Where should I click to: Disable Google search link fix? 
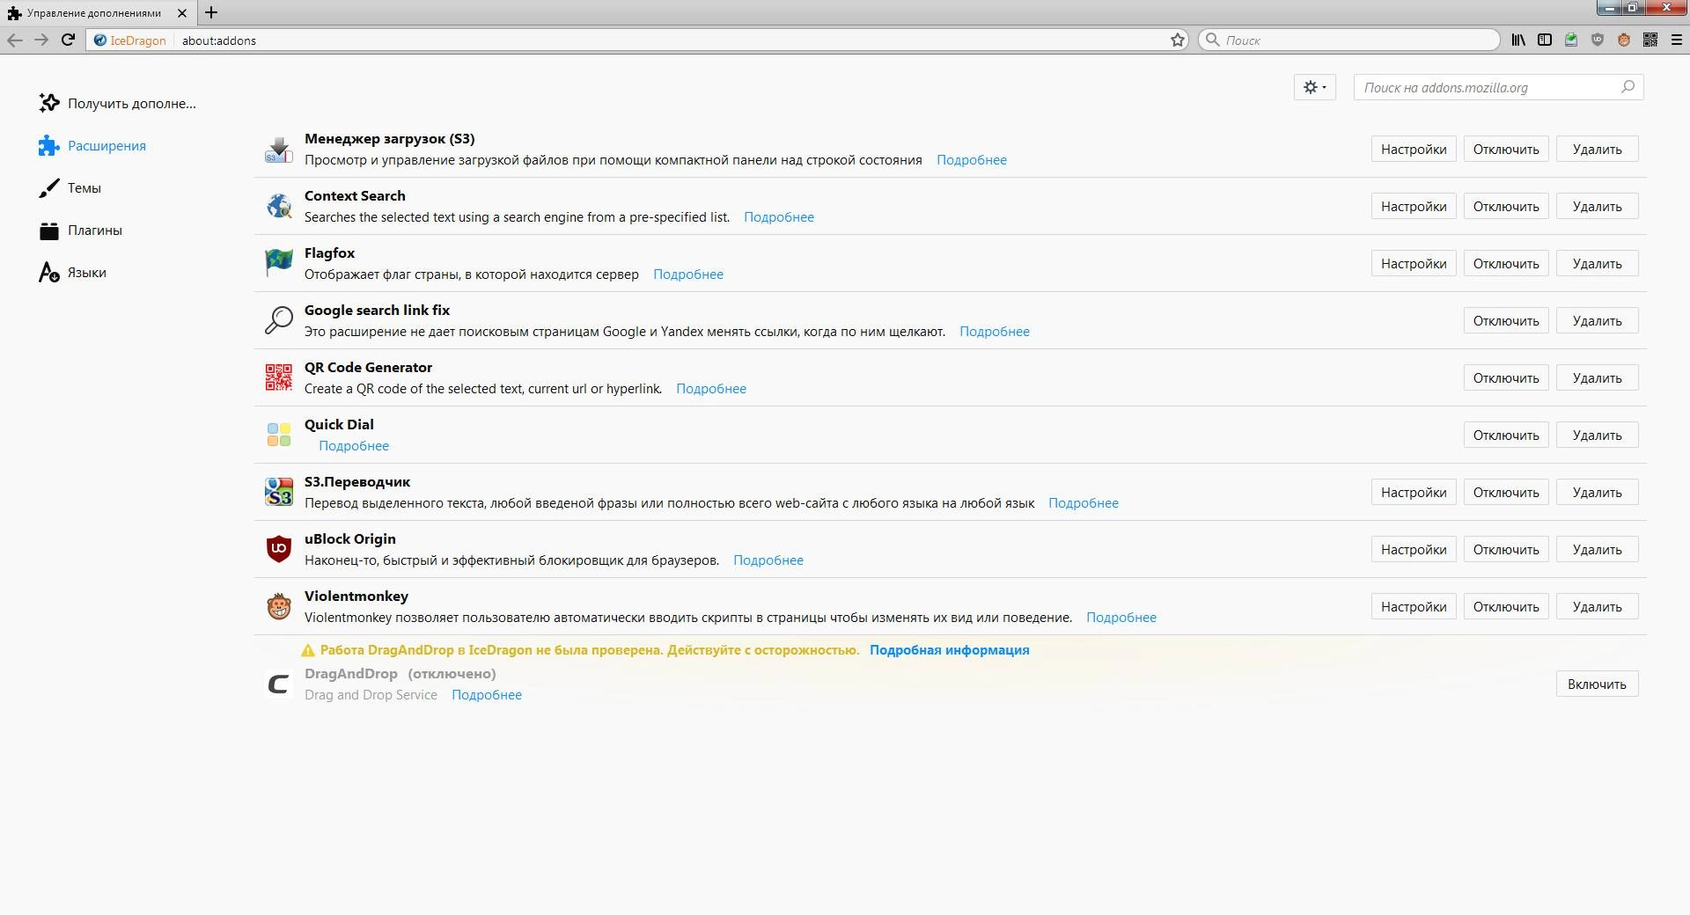1506,320
